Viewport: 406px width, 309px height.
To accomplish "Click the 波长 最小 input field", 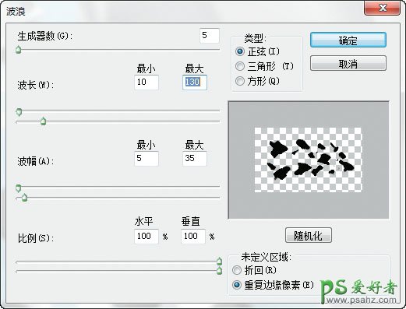I will (x=147, y=83).
